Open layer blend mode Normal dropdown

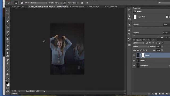click(141, 47)
